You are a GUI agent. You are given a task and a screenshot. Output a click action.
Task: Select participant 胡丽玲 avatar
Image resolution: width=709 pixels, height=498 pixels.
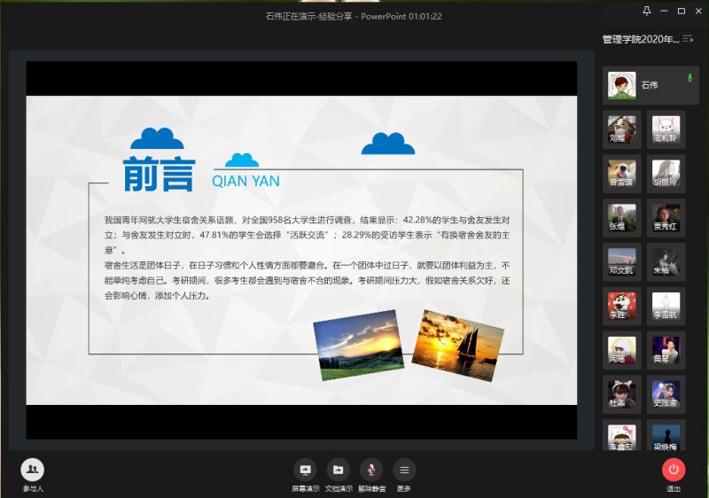coord(666,172)
